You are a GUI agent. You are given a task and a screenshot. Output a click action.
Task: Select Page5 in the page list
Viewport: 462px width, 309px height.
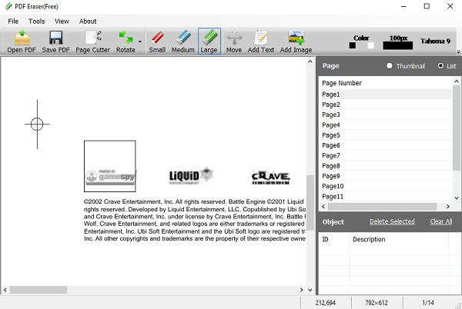(x=386, y=135)
